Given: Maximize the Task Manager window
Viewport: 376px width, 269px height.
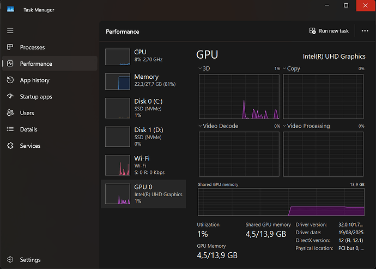Looking at the screenshot, I should pyautogui.click(x=346, y=5).
